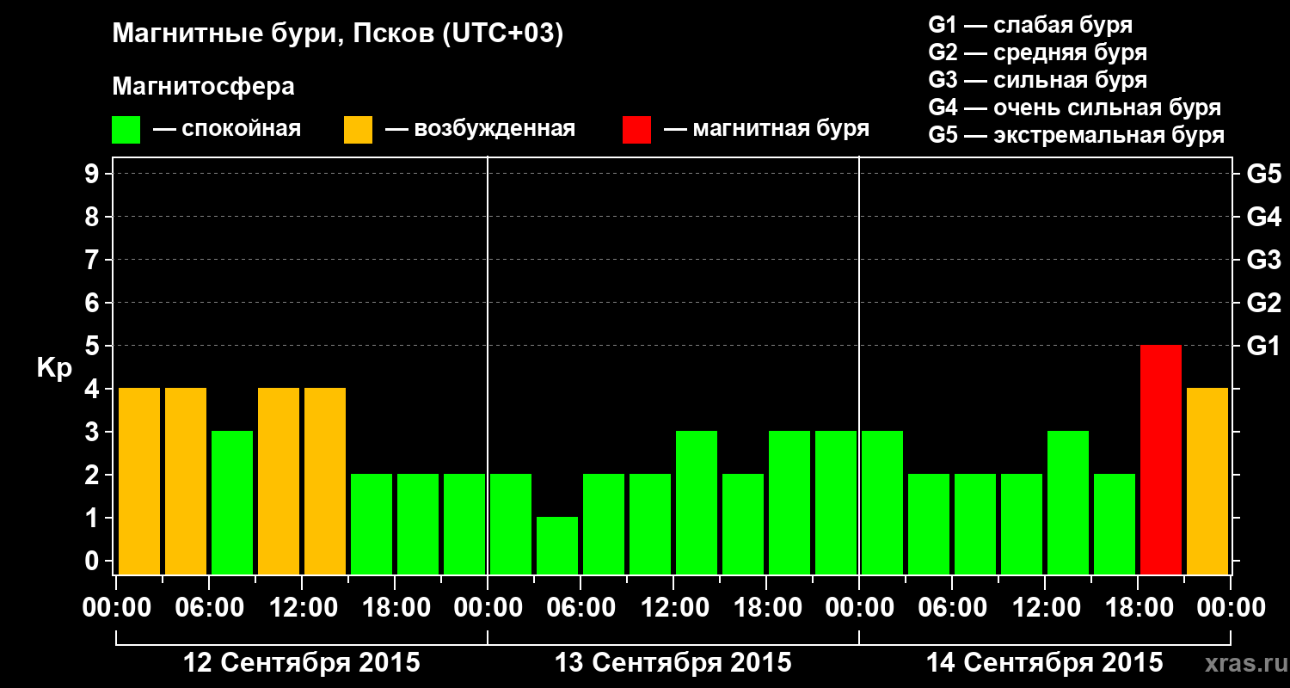The width and height of the screenshot is (1290, 688).
Task: Click the first orange bar on 12 September
Action: point(139,482)
